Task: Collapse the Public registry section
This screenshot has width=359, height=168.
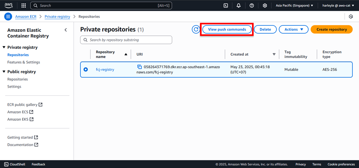Action: point(4,72)
